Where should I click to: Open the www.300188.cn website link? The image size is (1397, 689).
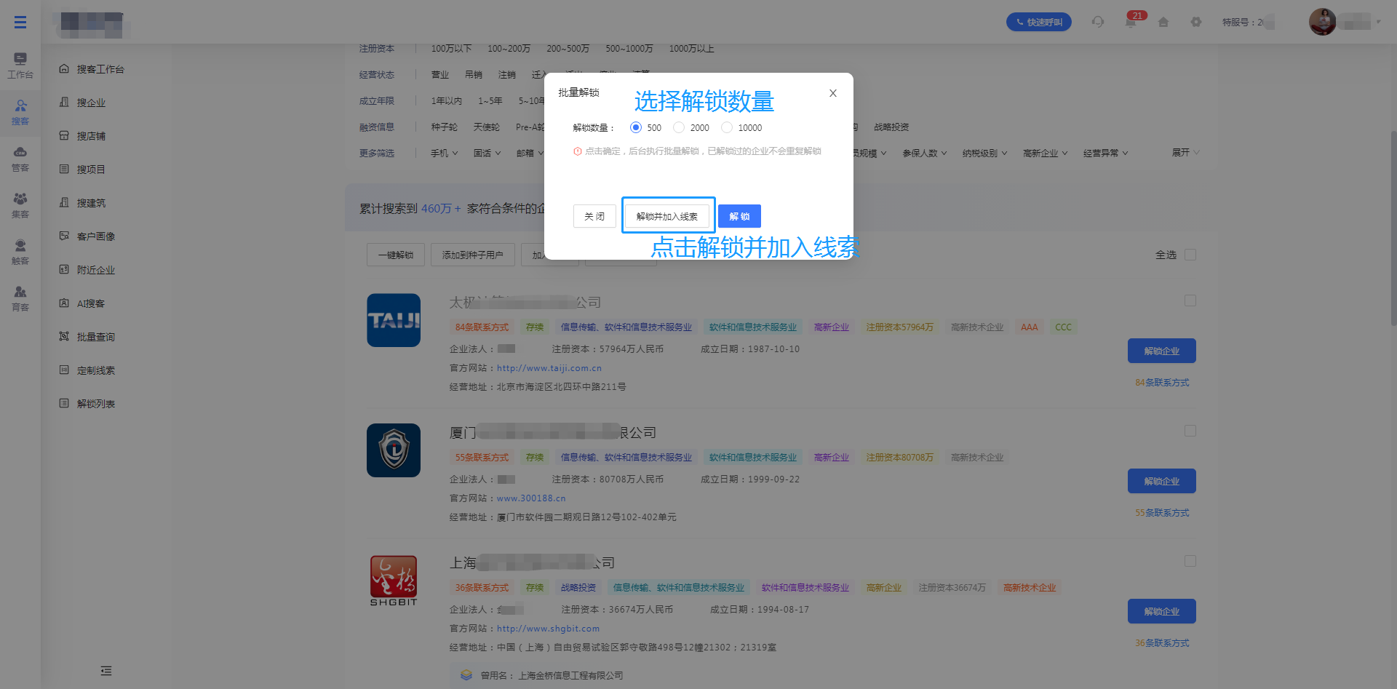[x=531, y=498]
